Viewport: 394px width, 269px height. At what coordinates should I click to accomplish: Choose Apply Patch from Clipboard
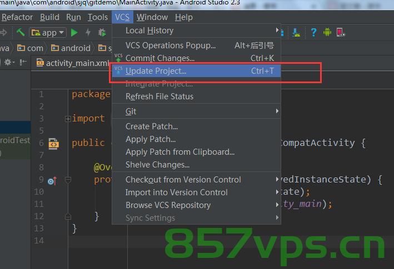(x=196, y=152)
